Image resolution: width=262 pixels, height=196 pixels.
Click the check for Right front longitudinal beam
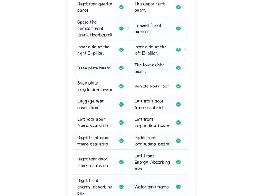[178, 141]
